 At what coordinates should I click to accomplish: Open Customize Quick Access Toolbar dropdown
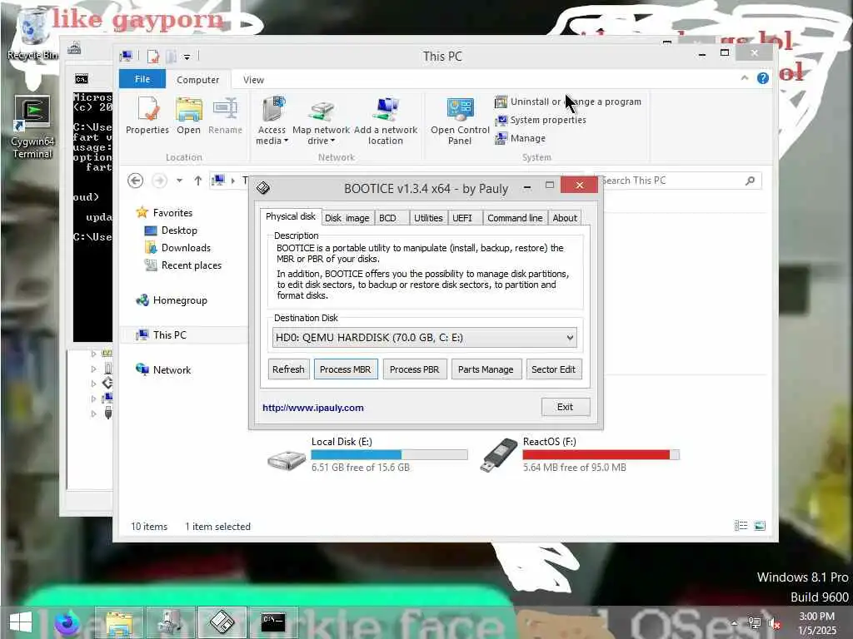point(187,57)
